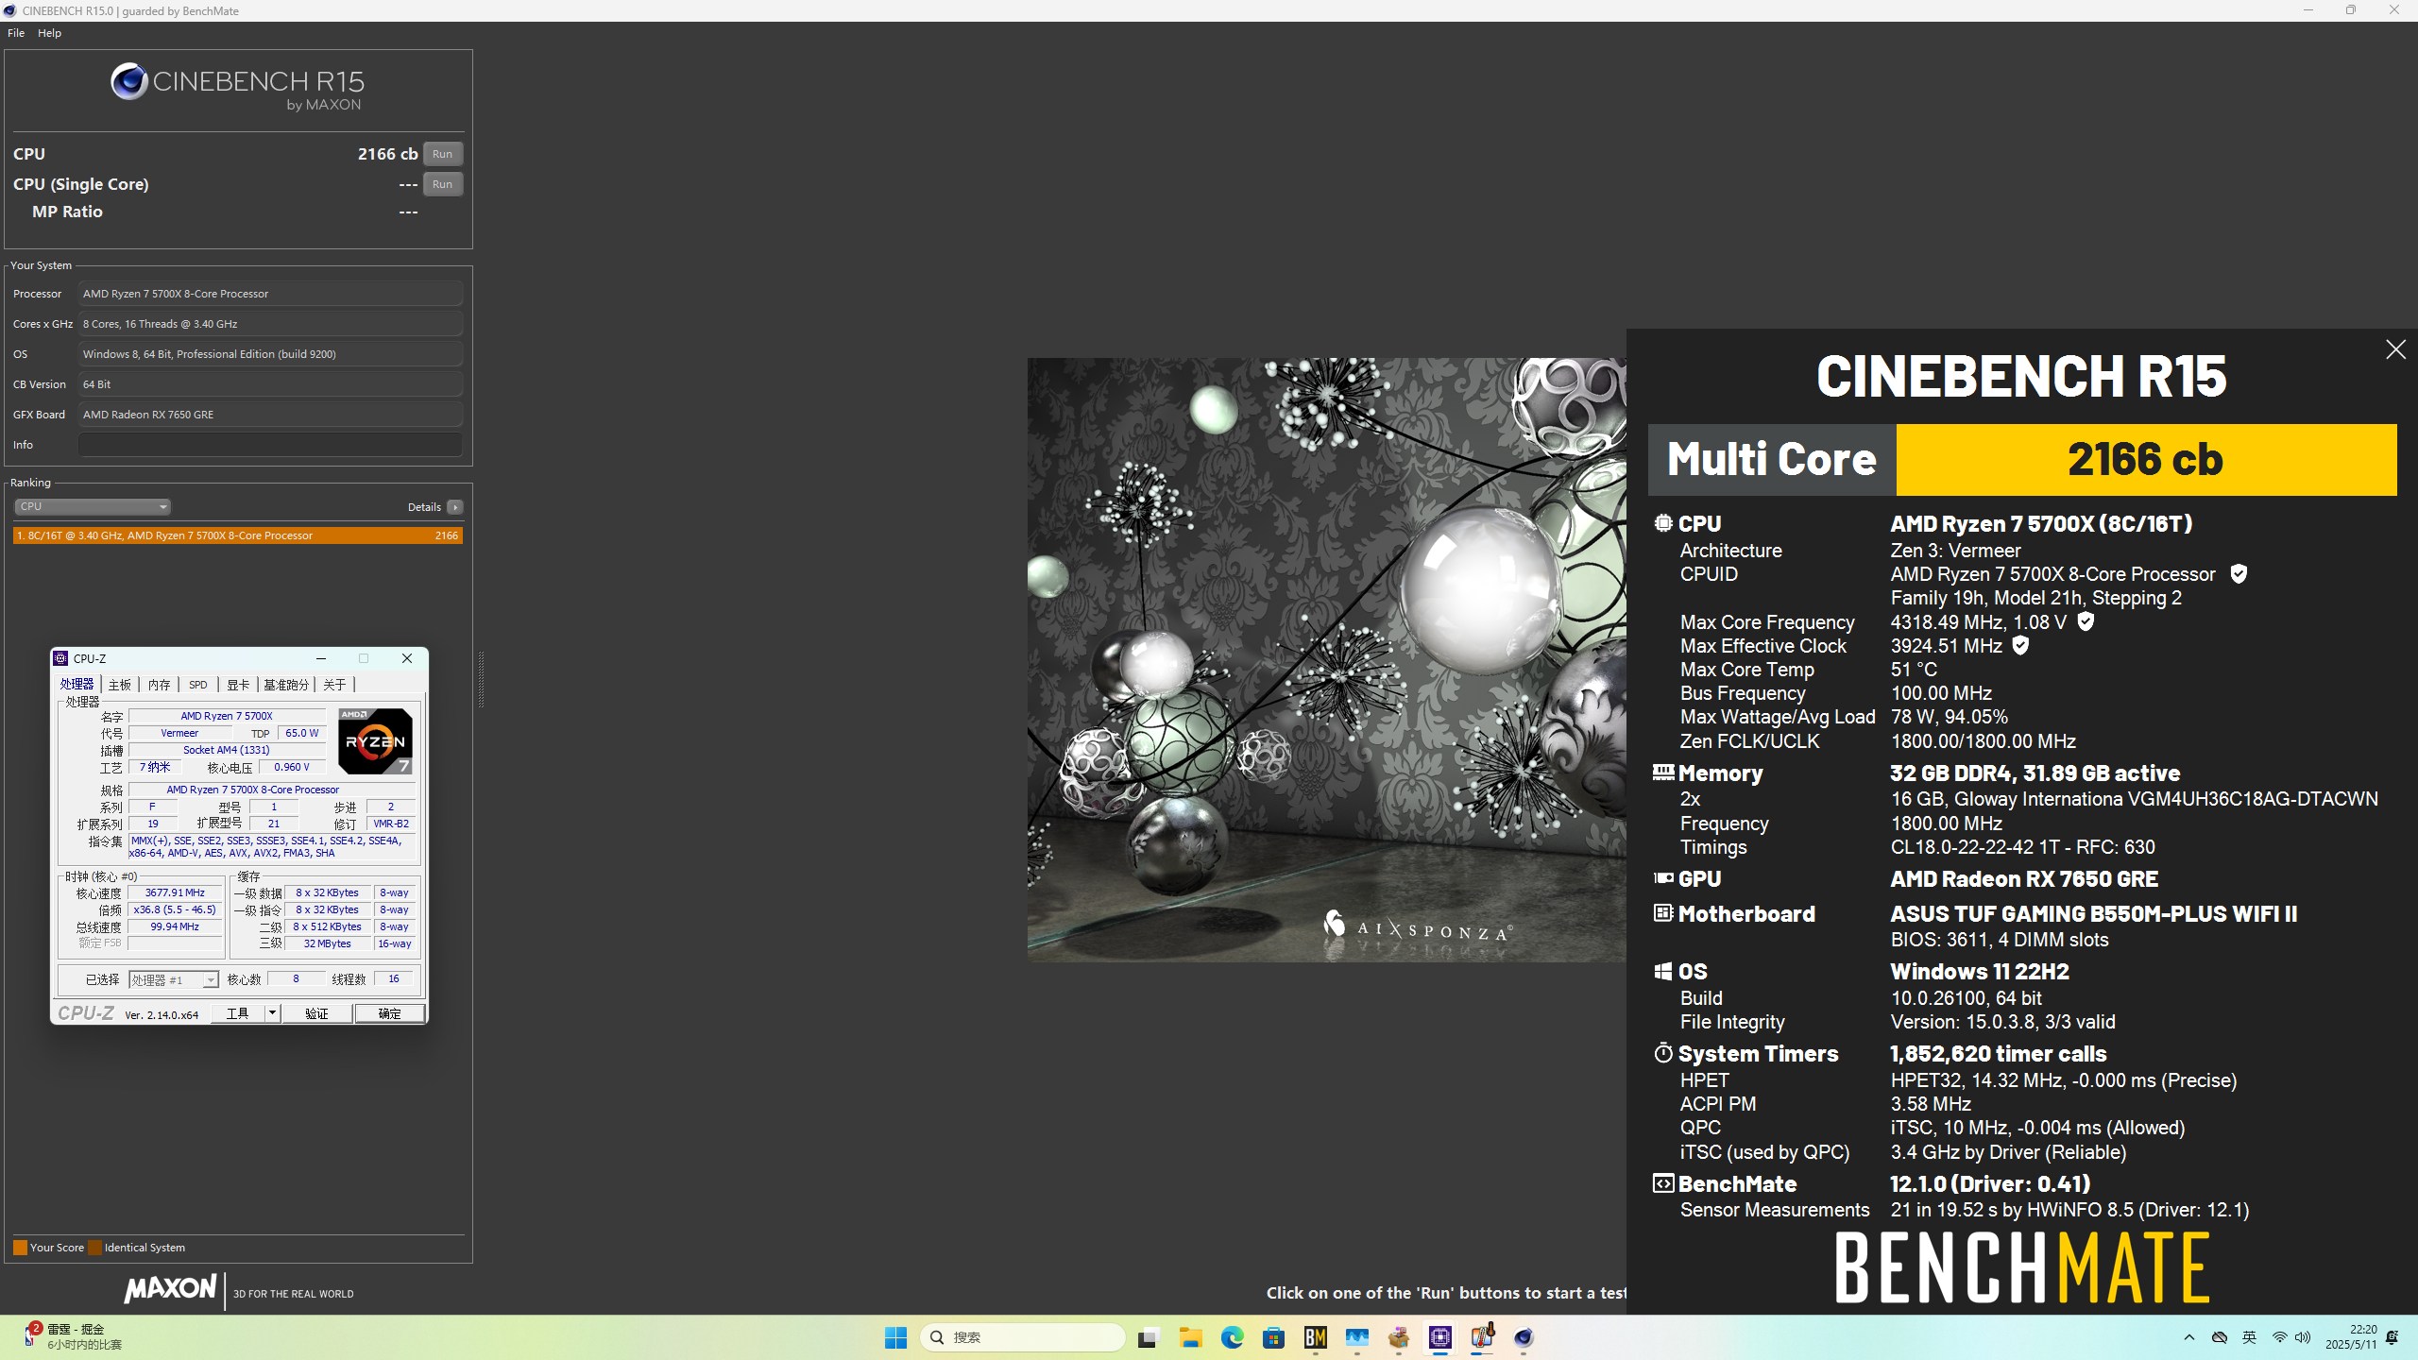Click the CPU chip icon in BenchMate panel
This screenshot has width=2418, height=1360.
click(1663, 523)
